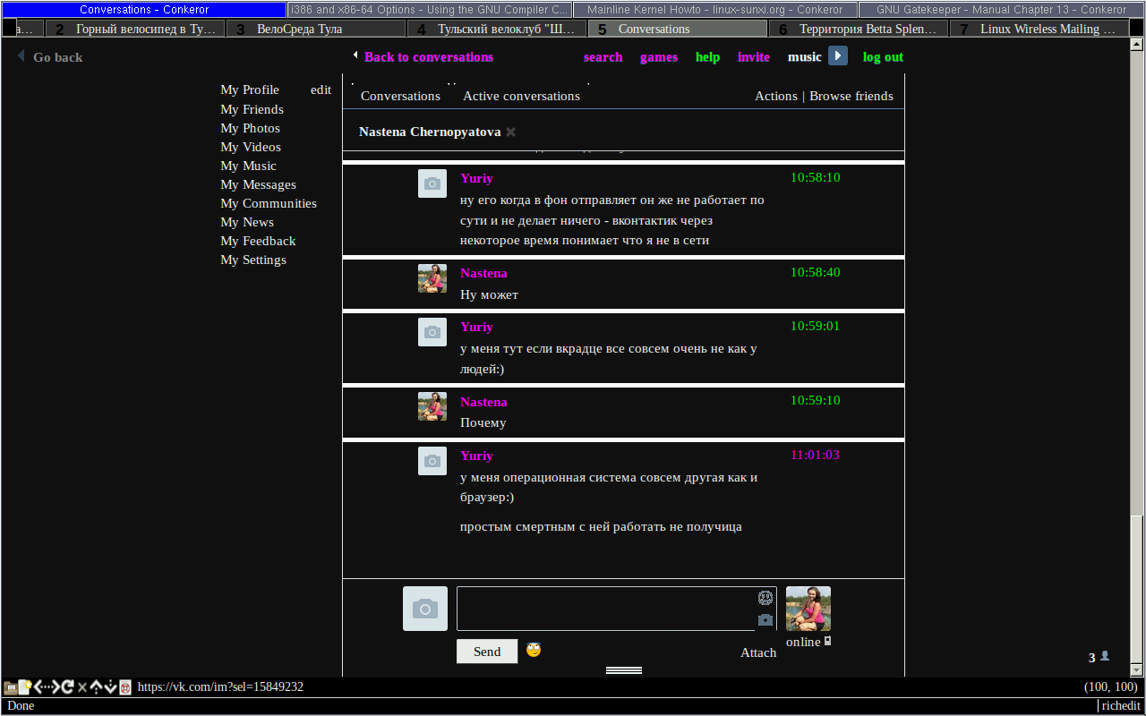Click lifebuoy help icon in bottom toolbar
This screenshot has width=1146, height=716.
125,687
